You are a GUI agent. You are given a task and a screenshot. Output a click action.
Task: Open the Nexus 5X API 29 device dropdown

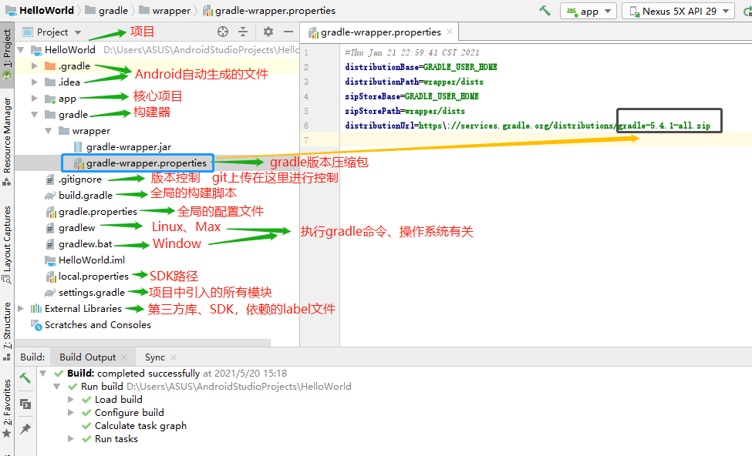coord(678,11)
